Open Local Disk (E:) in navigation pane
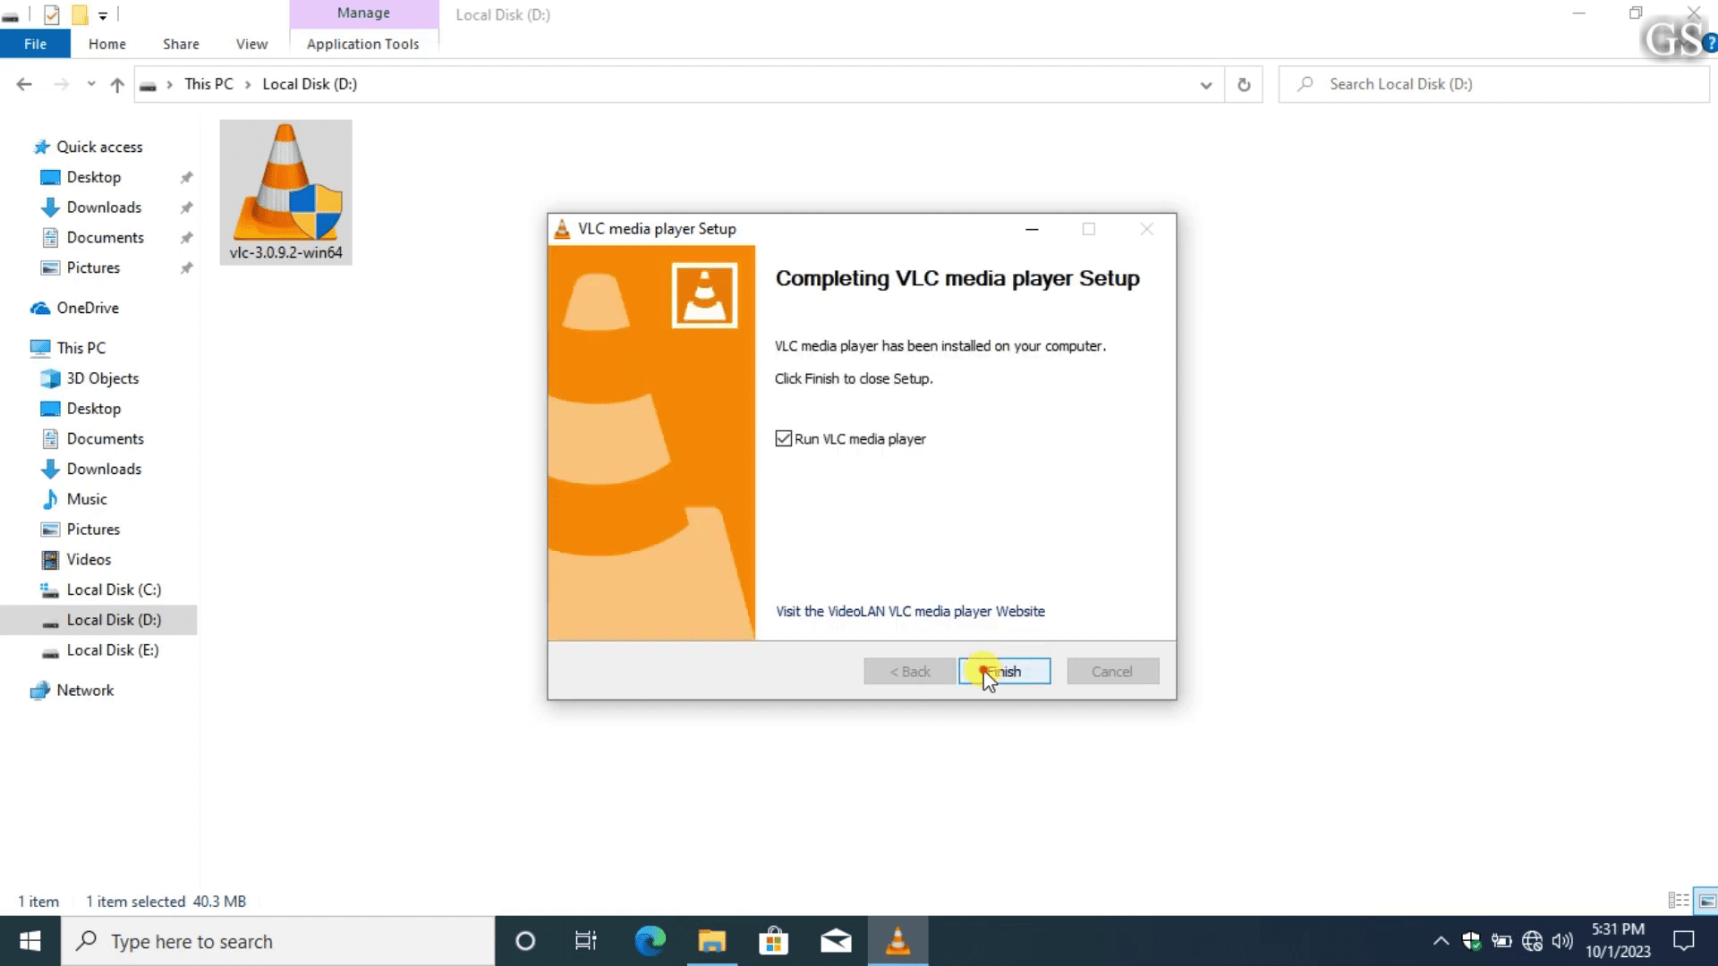 click(x=113, y=650)
